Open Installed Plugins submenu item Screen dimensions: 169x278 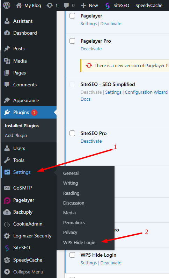click(22, 126)
